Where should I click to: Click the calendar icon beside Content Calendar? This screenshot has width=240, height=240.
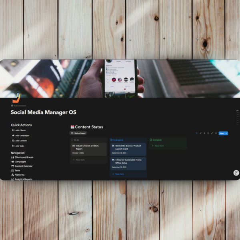click(x=12, y=166)
